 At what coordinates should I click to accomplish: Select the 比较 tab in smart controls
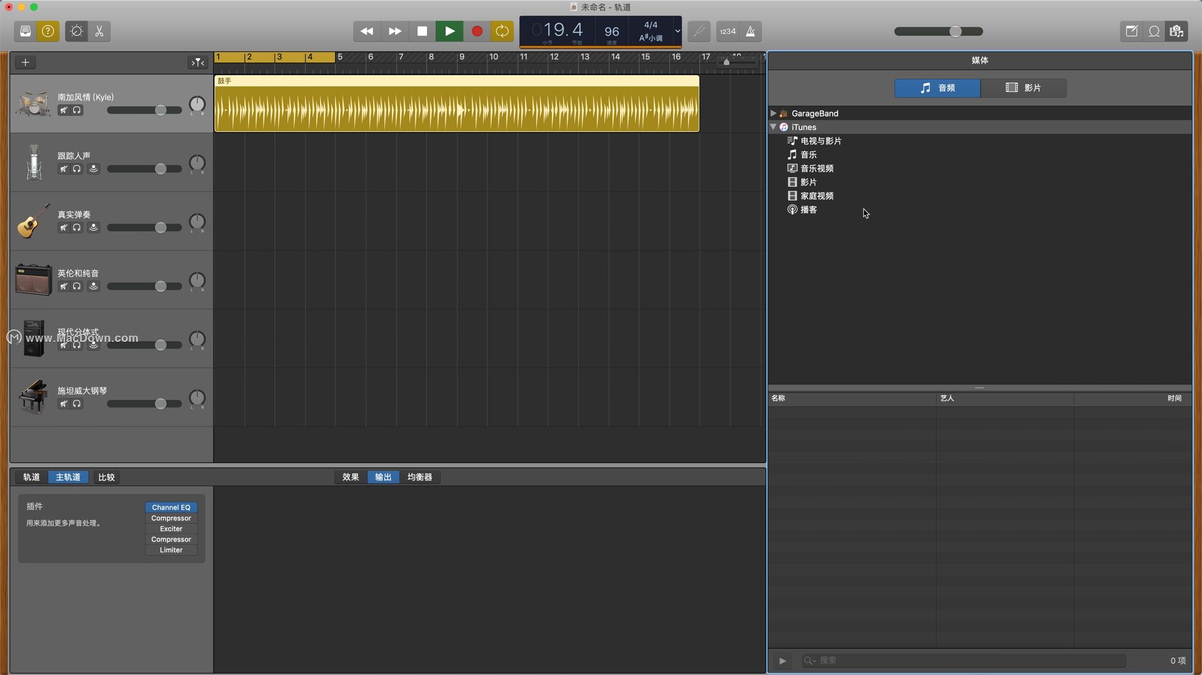pyautogui.click(x=106, y=477)
